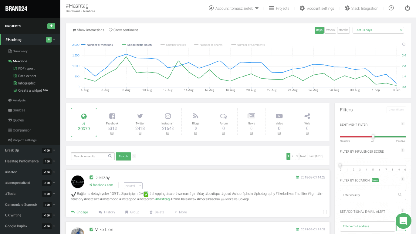This screenshot has height=234, width=416.
Task: Click Show sentiment link
Action: point(124,30)
